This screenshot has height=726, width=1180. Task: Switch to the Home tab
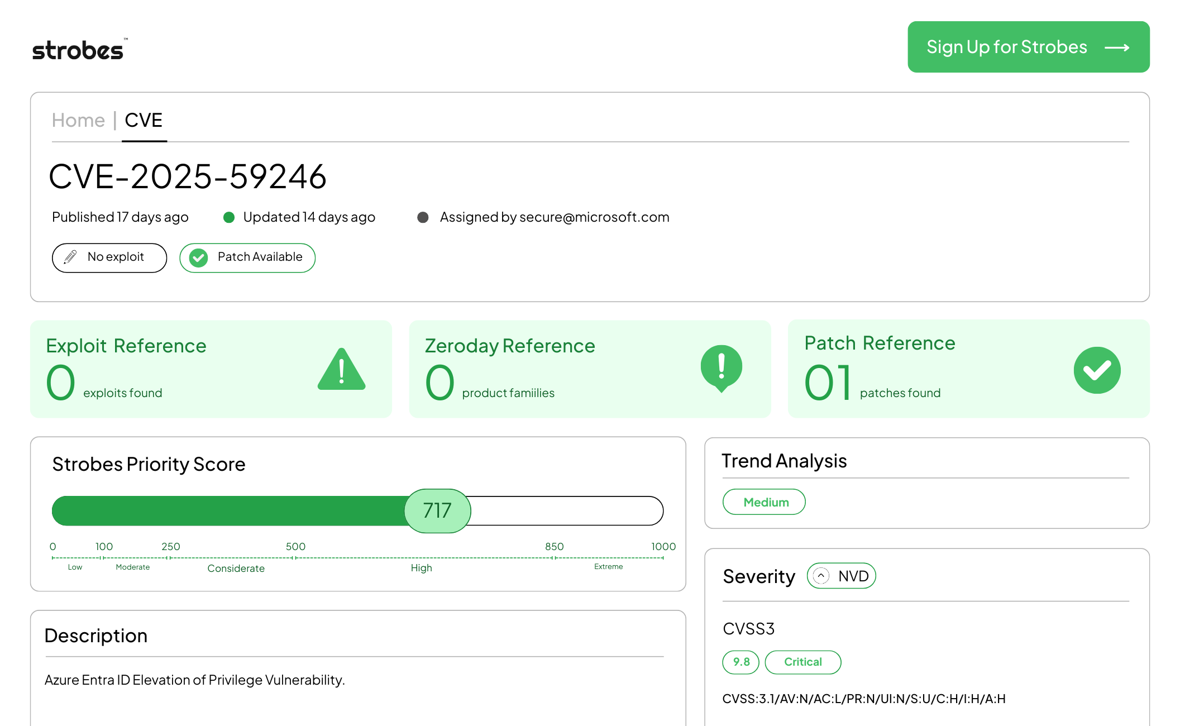point(78,120)
